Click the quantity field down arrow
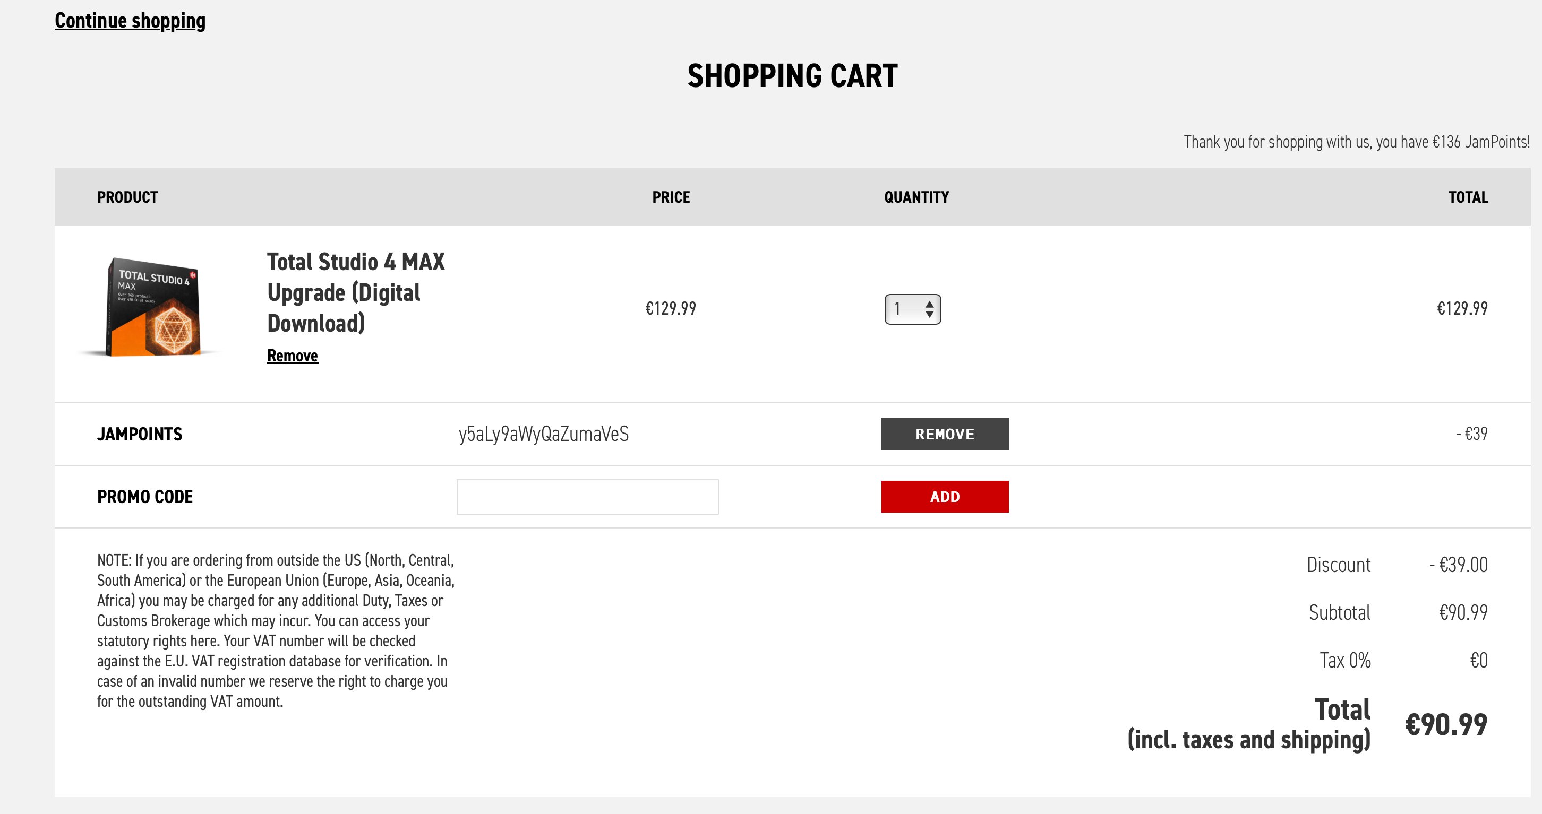1542x814 pixels. 929,315
